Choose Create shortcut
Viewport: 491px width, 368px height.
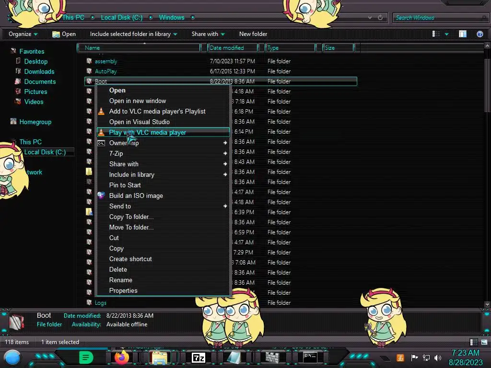tap(163, 259)
